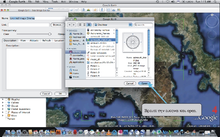Enable the Places of Interest checkbox
The height and width of the screenshot is (137, 220).
pyautogui.click(x=6, y=112)
